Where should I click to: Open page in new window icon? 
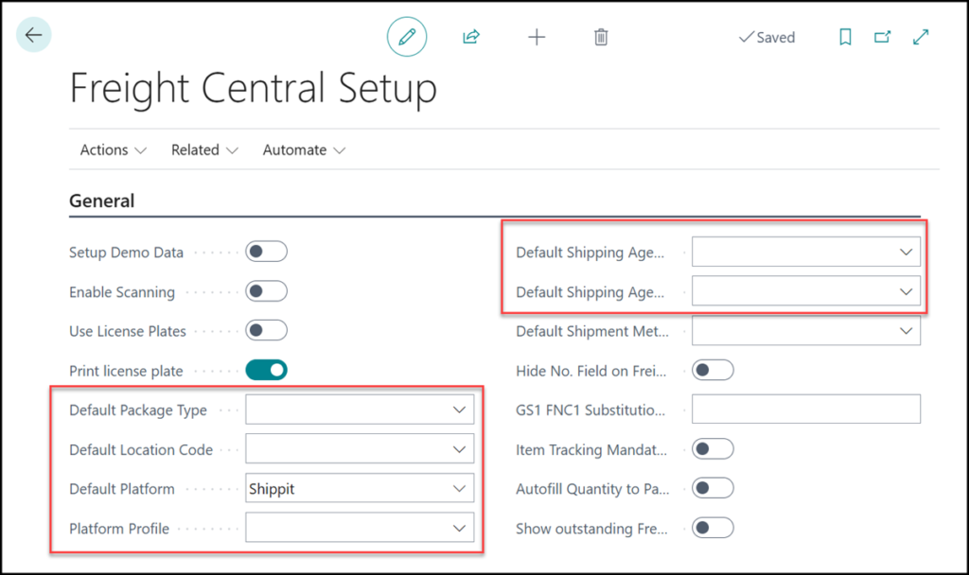882,37
